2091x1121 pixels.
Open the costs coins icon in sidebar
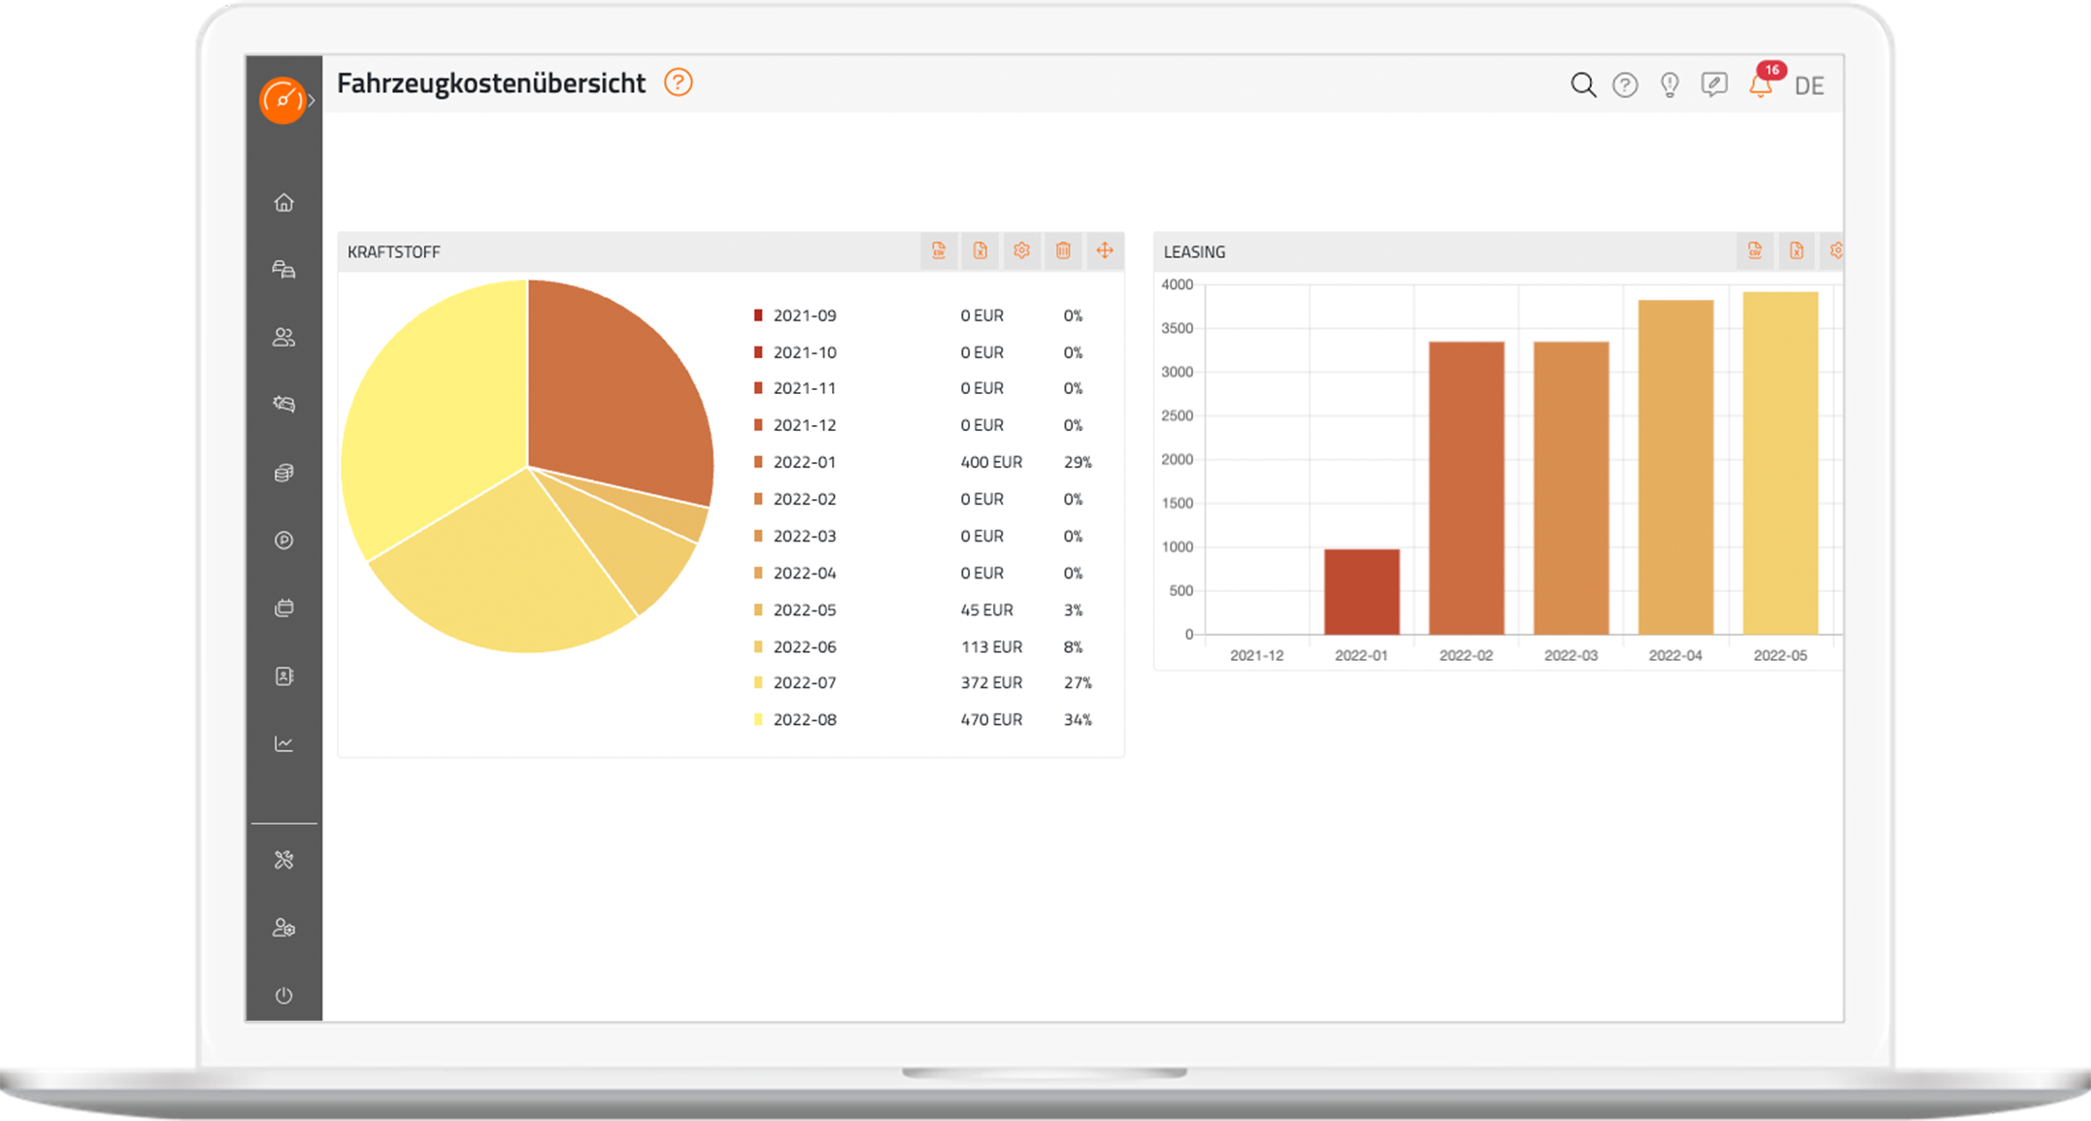pos(283,473)
